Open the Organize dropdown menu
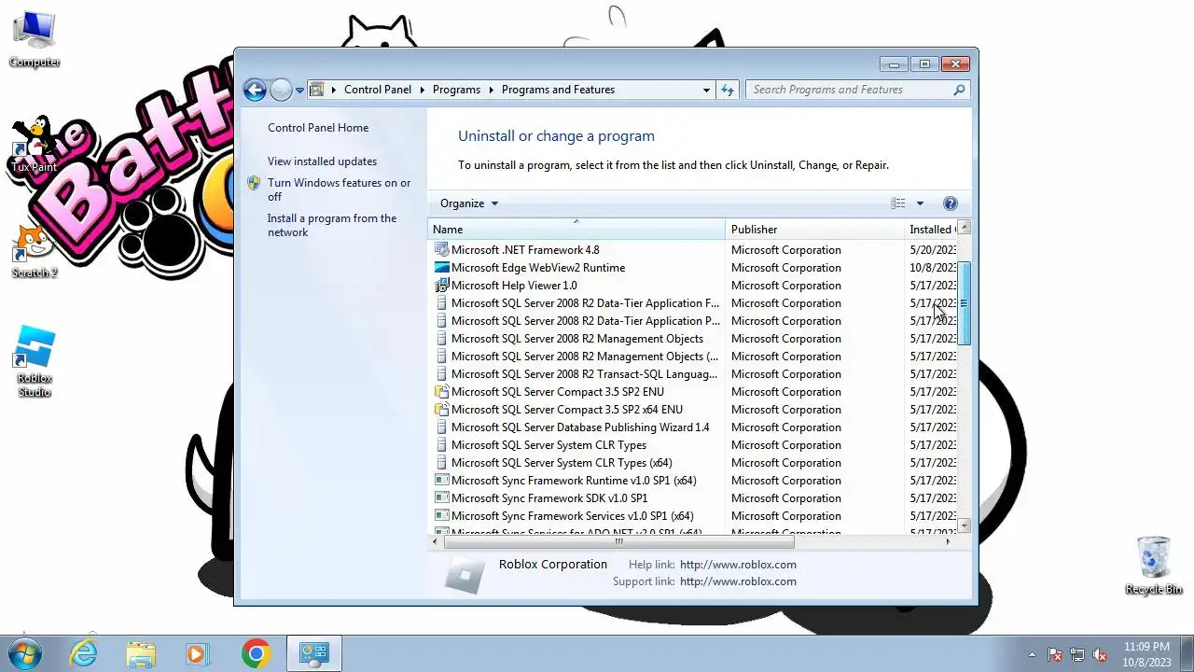Viewport: 1194px width, 672px height. click(469, 203)
